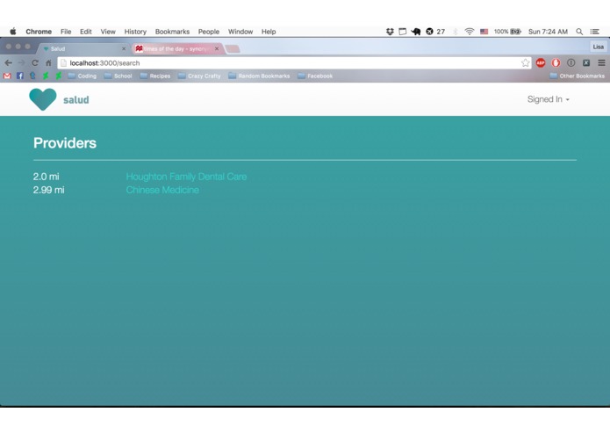The width and height of the screenshot is (610, 434).
Task: Click the salud brand name
Action: tap(76, 100)
